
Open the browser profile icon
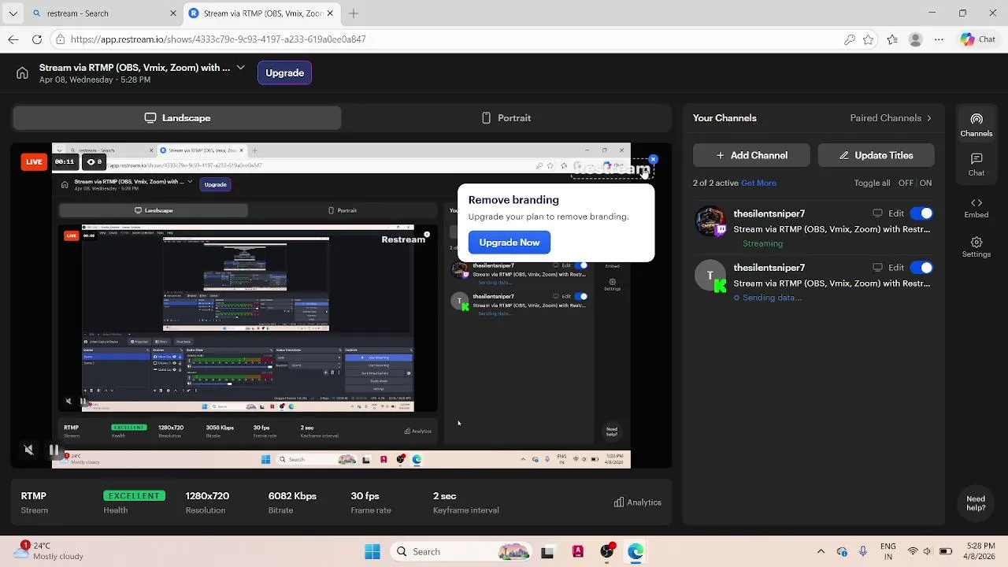[915, 39]
